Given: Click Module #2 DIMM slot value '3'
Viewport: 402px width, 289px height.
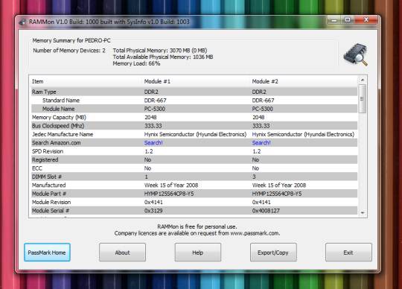Looking at the screenshot, I should point(254,177).
